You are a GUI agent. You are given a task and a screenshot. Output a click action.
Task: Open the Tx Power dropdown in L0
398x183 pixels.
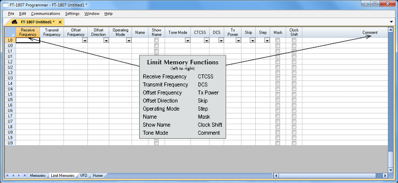(x=238, y=40)
